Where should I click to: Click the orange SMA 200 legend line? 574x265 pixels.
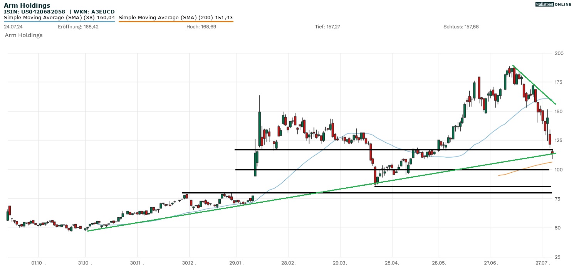coord(176,22)
